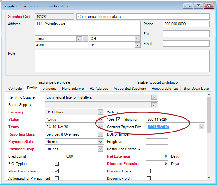Click the DUNS Number field

(175, 134)
